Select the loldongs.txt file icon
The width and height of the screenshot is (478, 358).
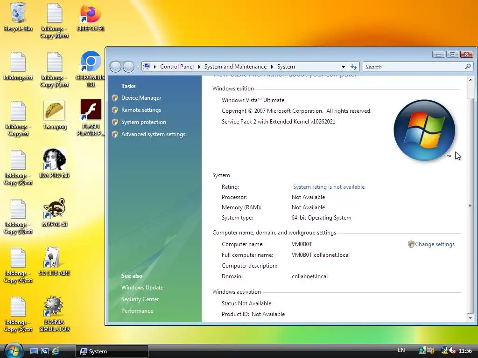click(18, 66)
